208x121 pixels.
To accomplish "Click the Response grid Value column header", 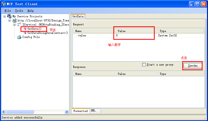I will 136,74.
